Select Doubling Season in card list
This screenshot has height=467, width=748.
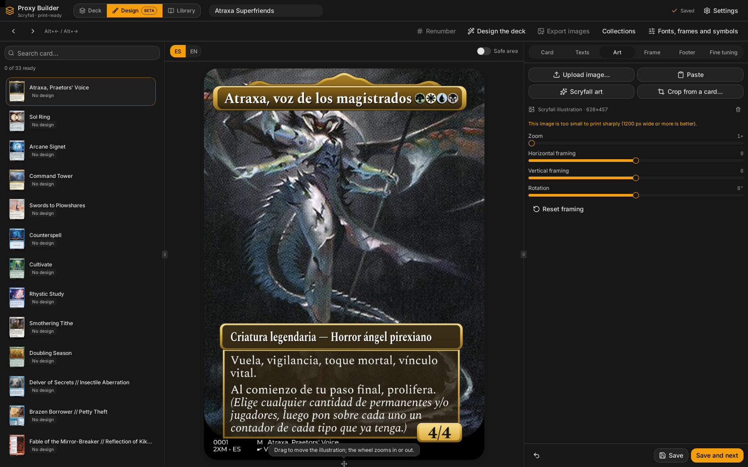(x=81, y=357)
